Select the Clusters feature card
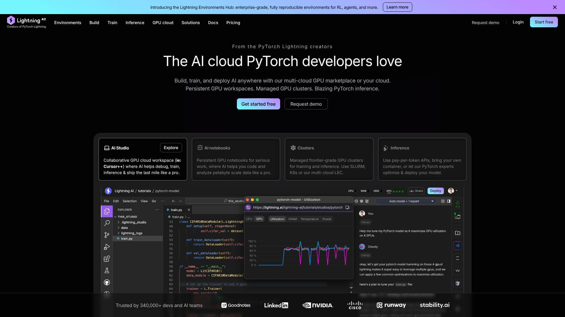 click(x=329, y=159)
